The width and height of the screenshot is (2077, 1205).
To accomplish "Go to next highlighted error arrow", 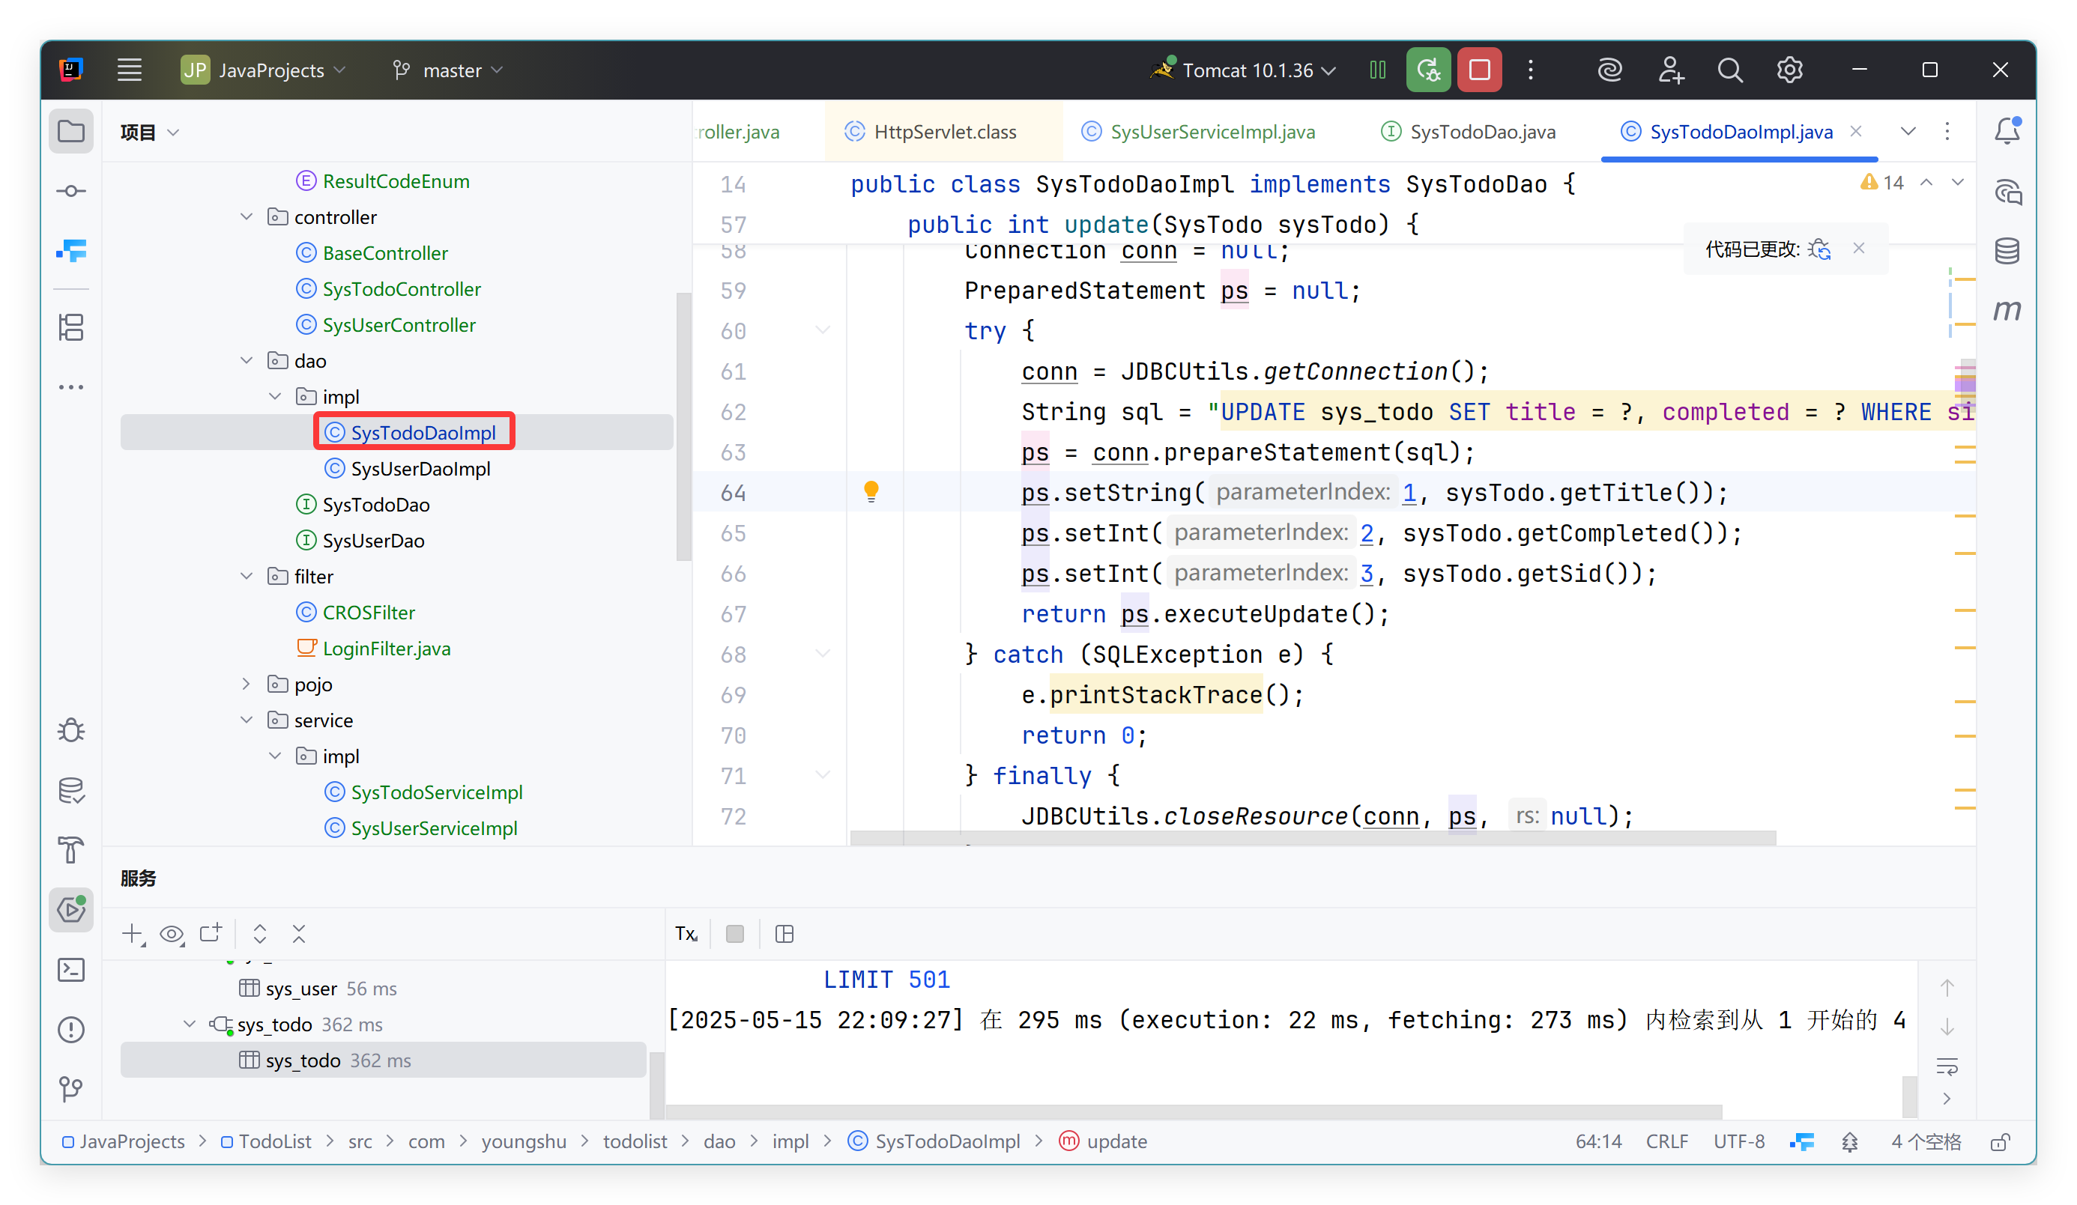I will click(1957, 183).
